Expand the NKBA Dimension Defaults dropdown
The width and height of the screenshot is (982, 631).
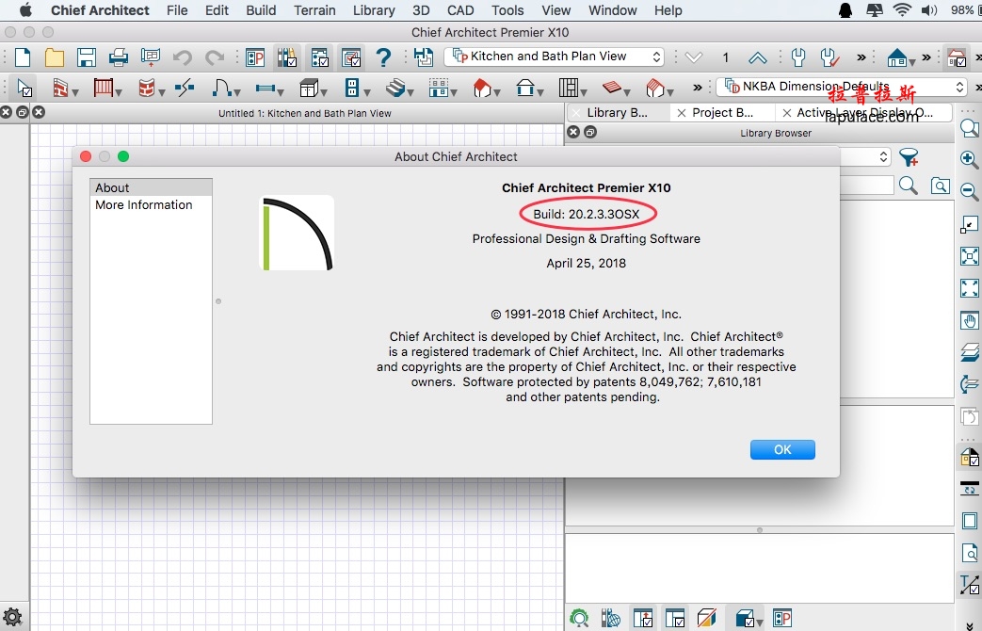843,87
